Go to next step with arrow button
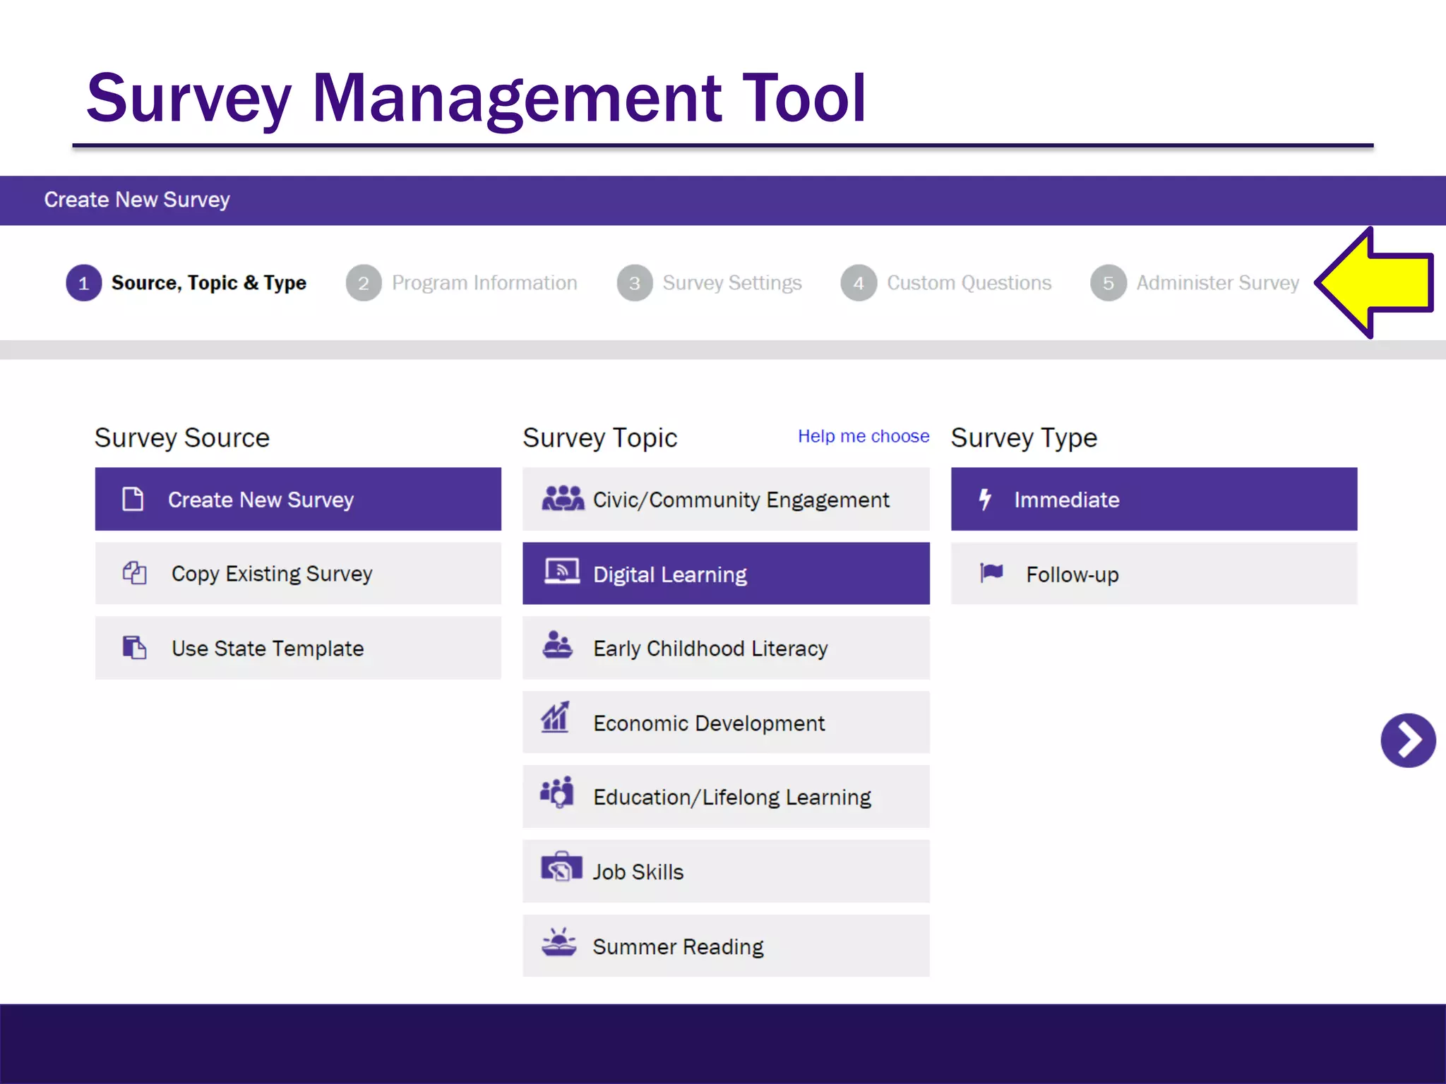The width and height of the screenshot is (1446, 1084). tap(1408, 740)
